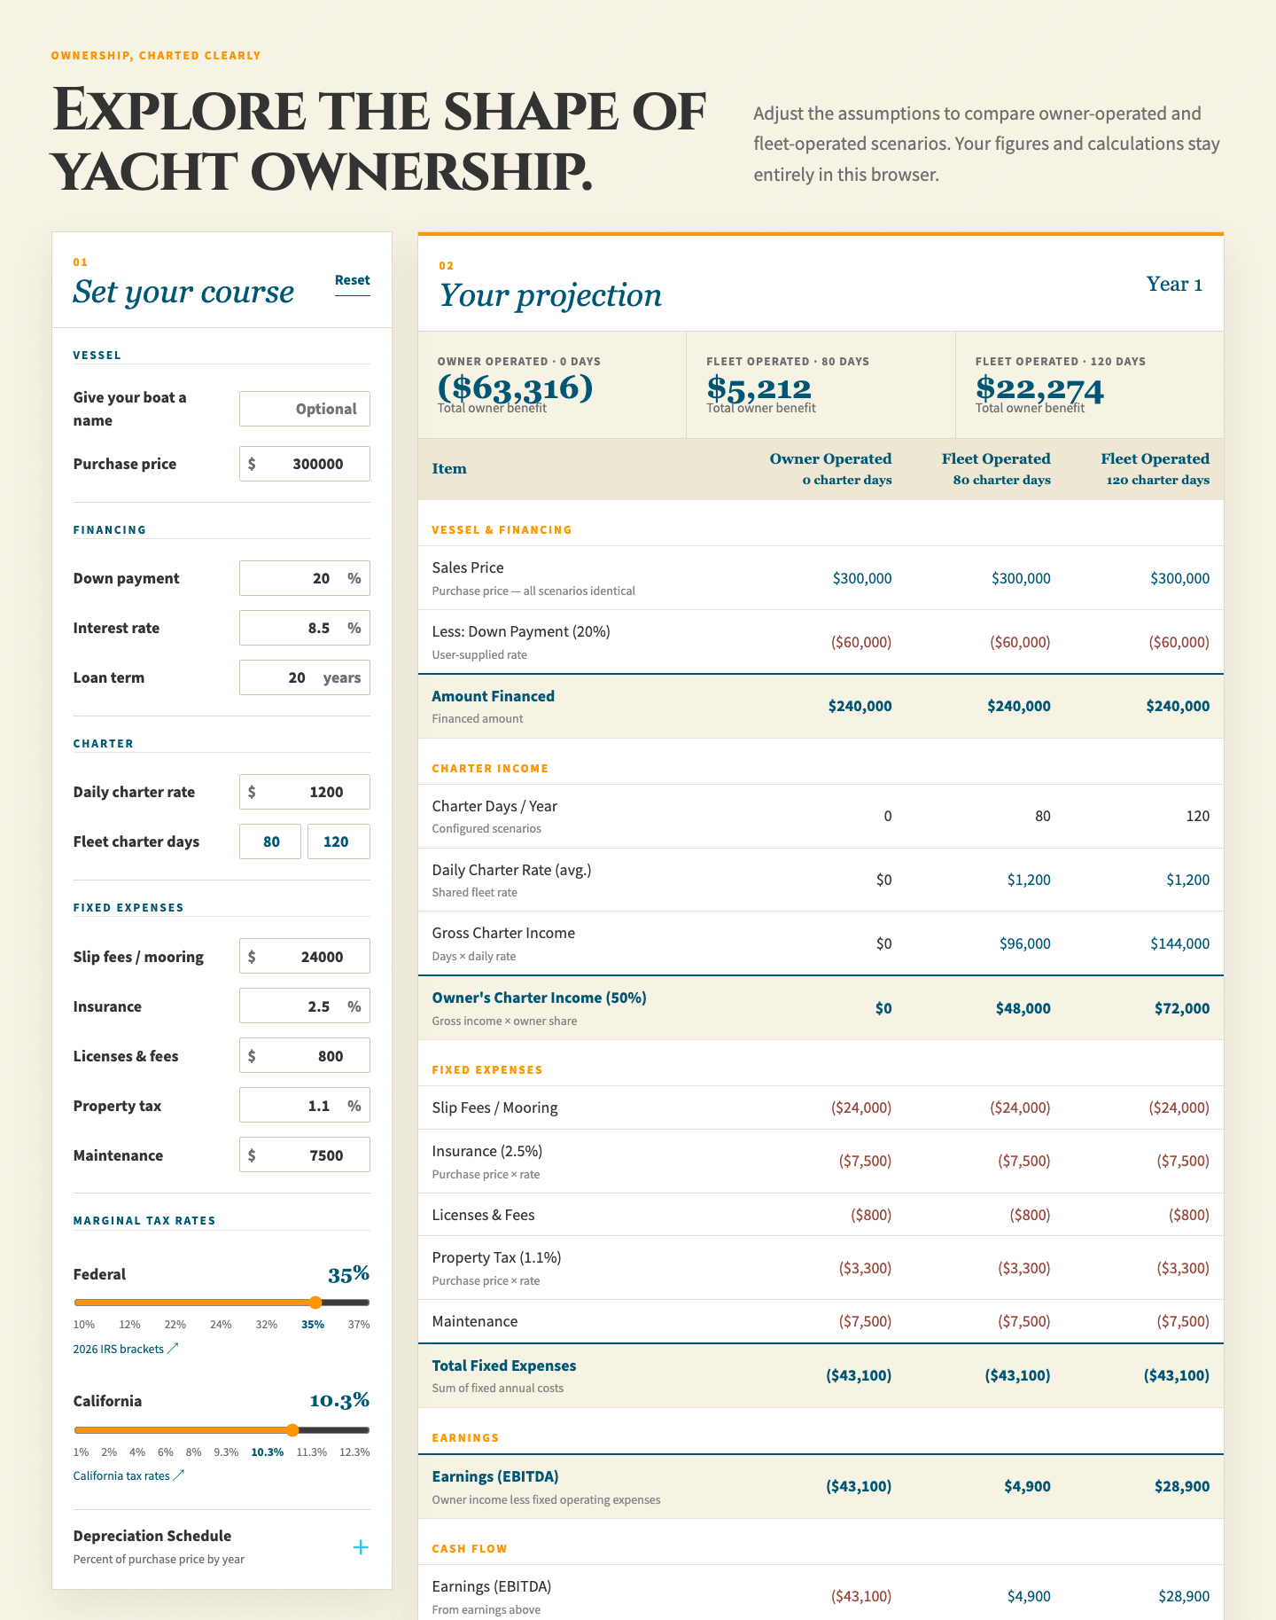The height and width of the screenshot is (1620, 1276).
Task: Open the California tax rates link
Action: coord(128,1475)
